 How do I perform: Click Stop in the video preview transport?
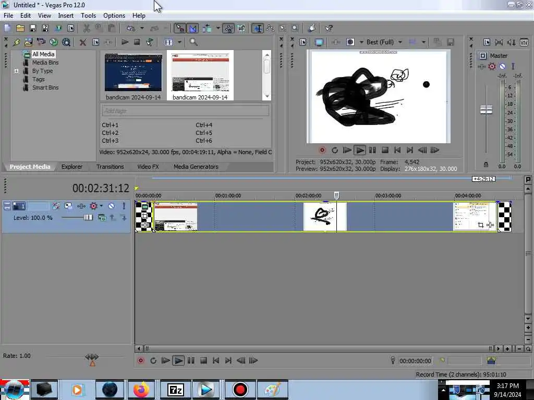pyautogui.click(x=385, y=150)
